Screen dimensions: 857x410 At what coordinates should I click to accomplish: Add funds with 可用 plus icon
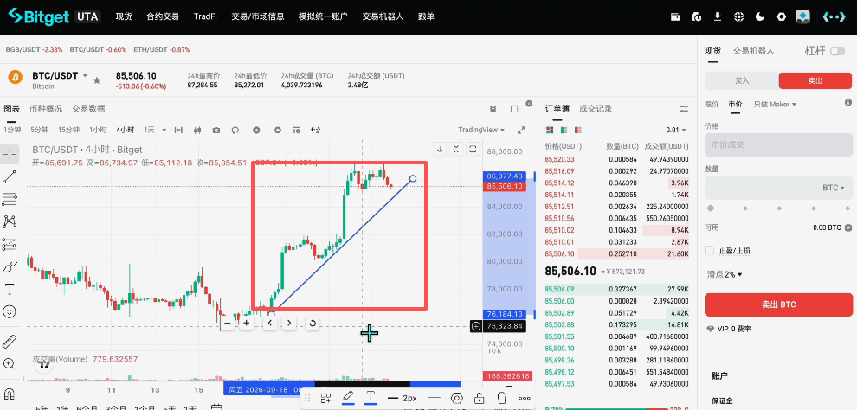[x=848, y=227]
